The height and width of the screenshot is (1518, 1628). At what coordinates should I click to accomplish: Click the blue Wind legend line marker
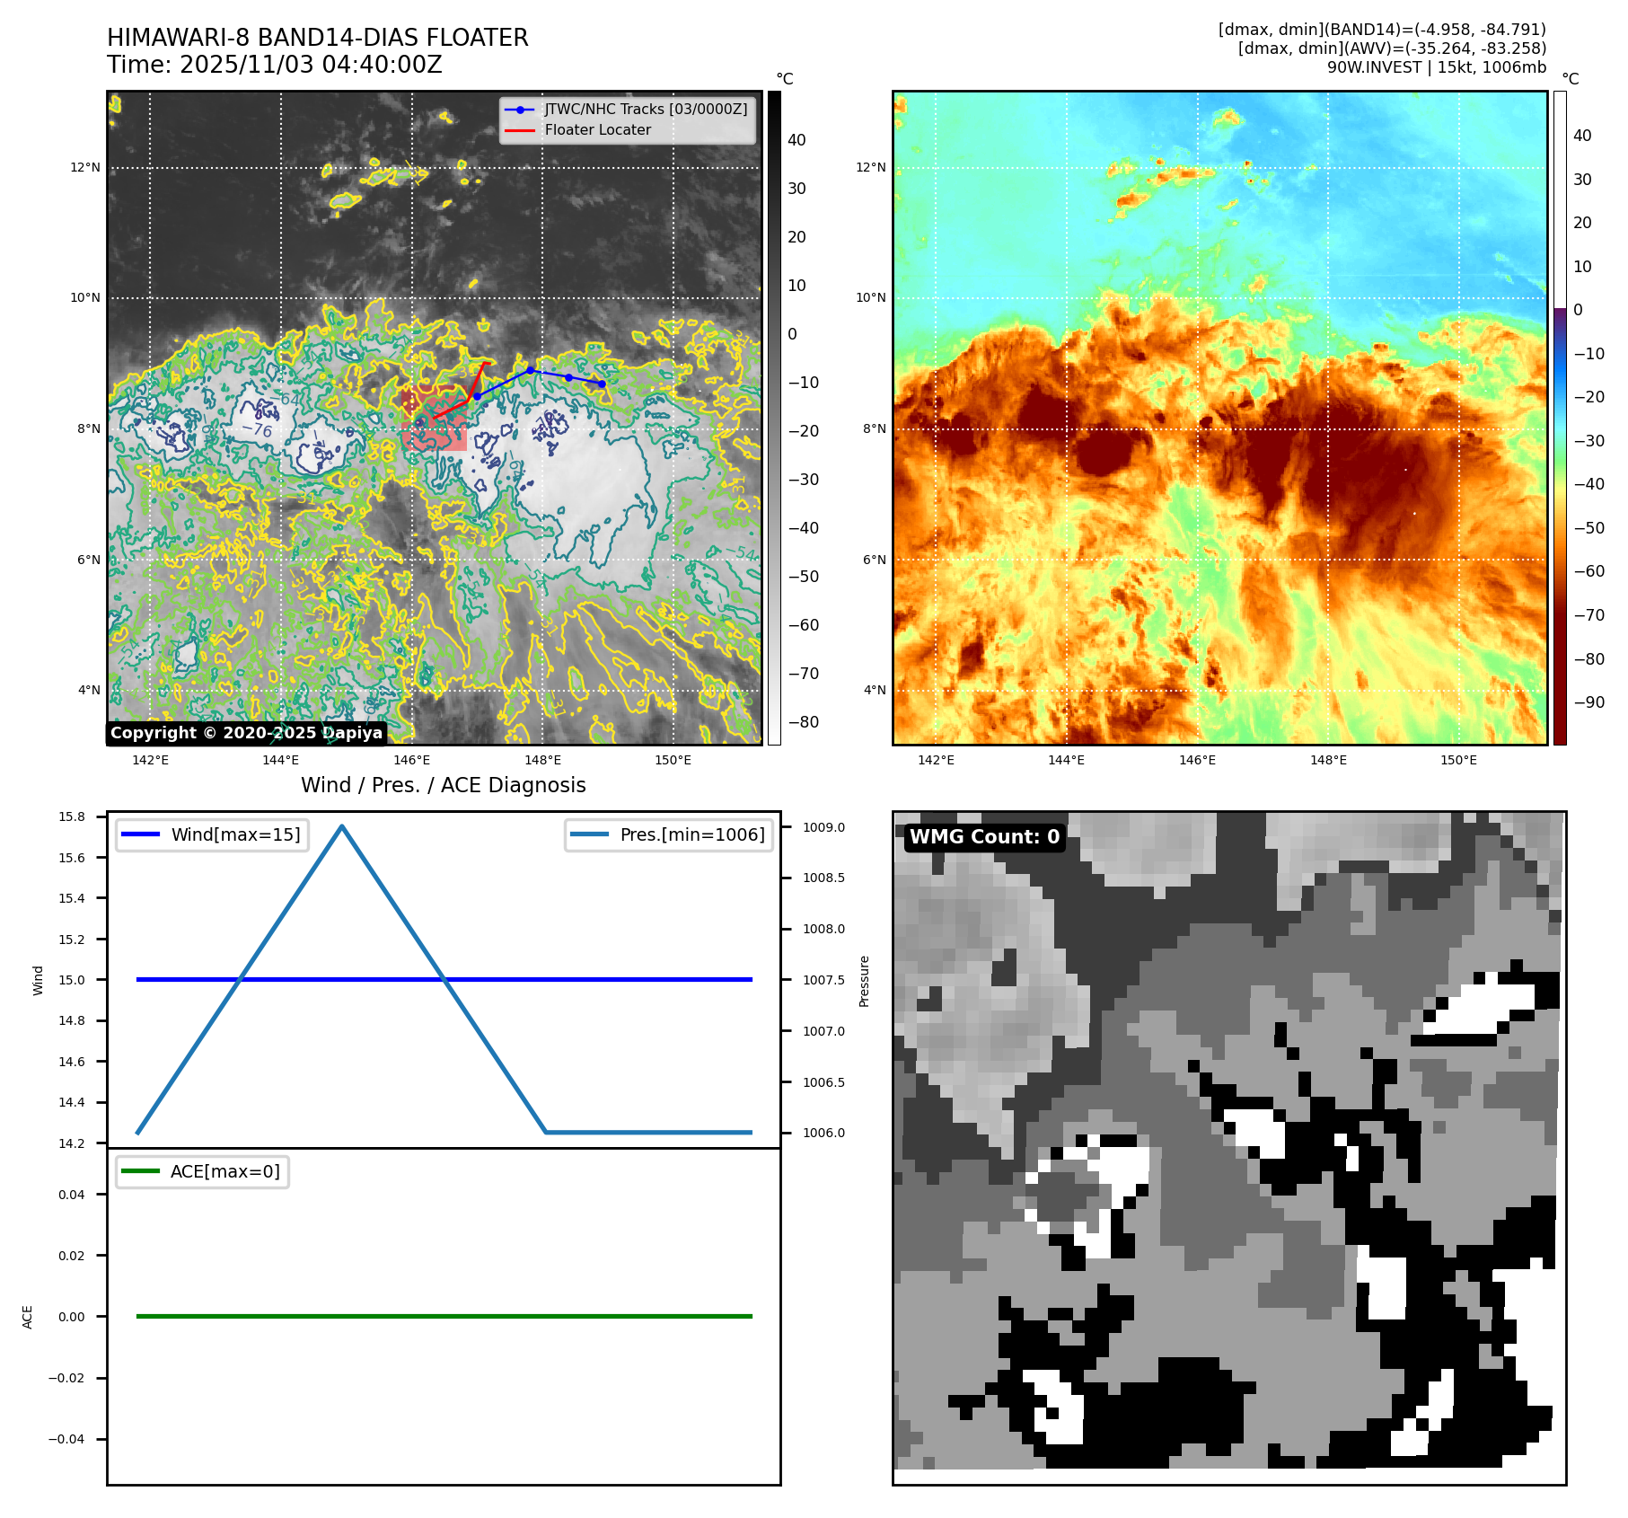click(x=140, y=834)
